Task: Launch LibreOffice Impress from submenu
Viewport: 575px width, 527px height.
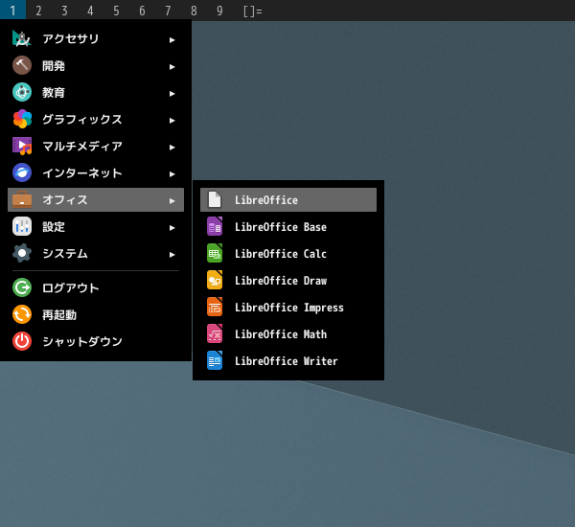Action: [x=288, y=308]
